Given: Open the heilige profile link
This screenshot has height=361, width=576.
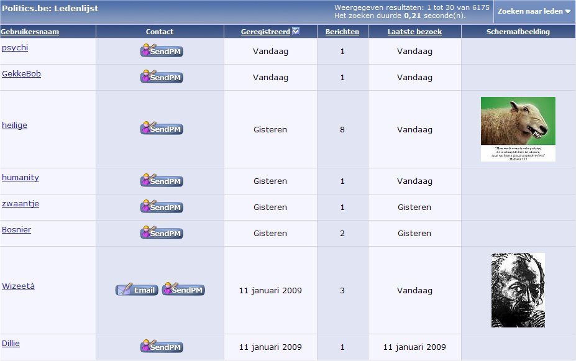Looking at the screenshot, I should pos(14,126).
